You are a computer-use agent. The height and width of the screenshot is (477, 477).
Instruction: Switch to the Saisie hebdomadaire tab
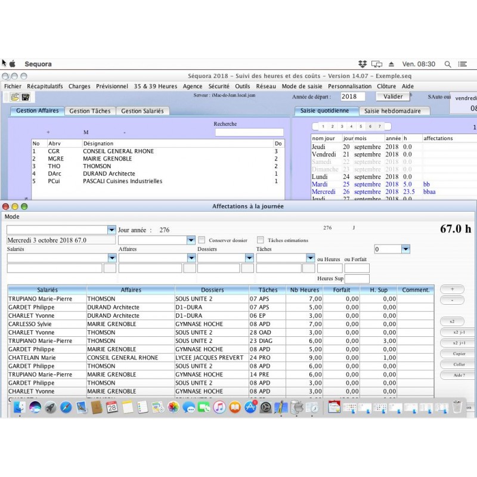click(392, 111)
